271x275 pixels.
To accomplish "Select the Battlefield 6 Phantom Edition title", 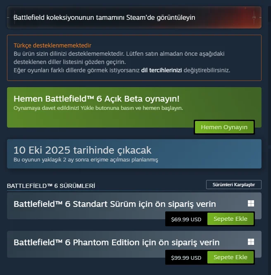I will [116, 242].
